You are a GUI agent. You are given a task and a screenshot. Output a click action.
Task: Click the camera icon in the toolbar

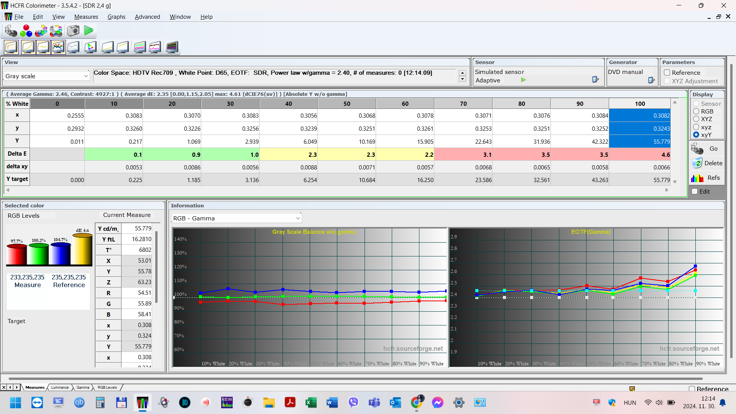73,31
